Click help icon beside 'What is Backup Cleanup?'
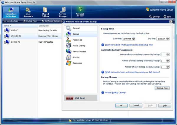Image resolution: width=177 pixels, height=125 pixels. (x=103, y=93)
